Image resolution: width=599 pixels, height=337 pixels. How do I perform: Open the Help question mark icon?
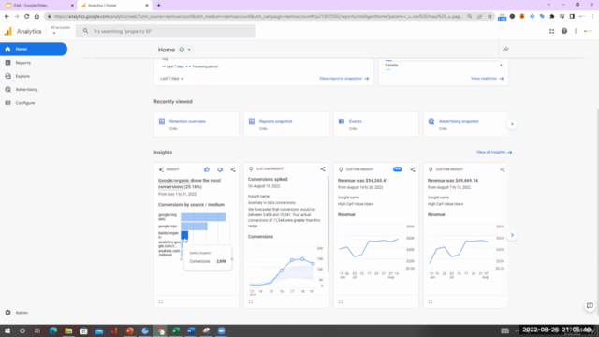tap(563, 31)
